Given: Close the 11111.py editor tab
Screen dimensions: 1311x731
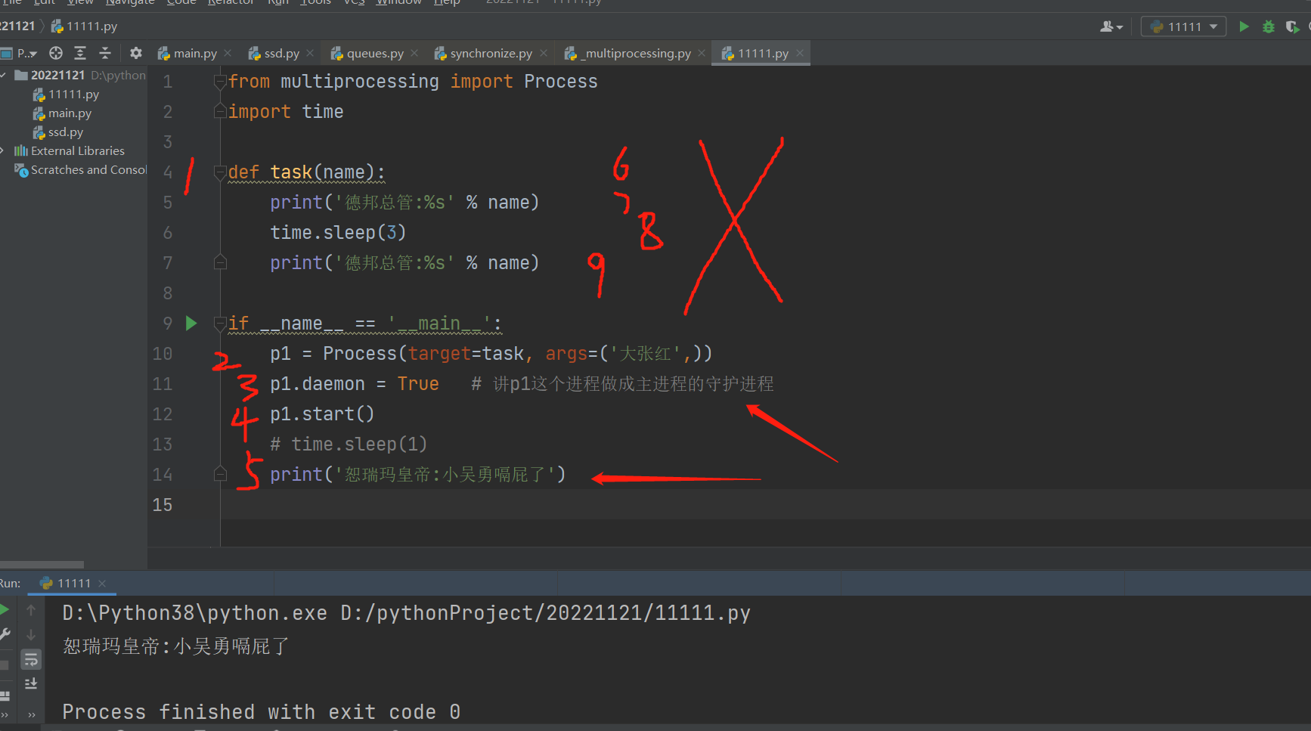Looking at the screenshot, I should 799,53.
